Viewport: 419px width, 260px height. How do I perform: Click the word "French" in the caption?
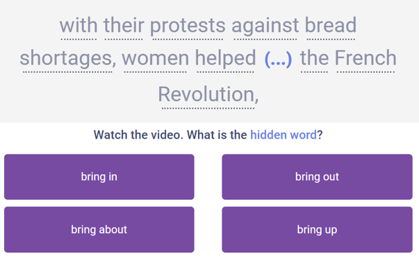click(365, 58)
